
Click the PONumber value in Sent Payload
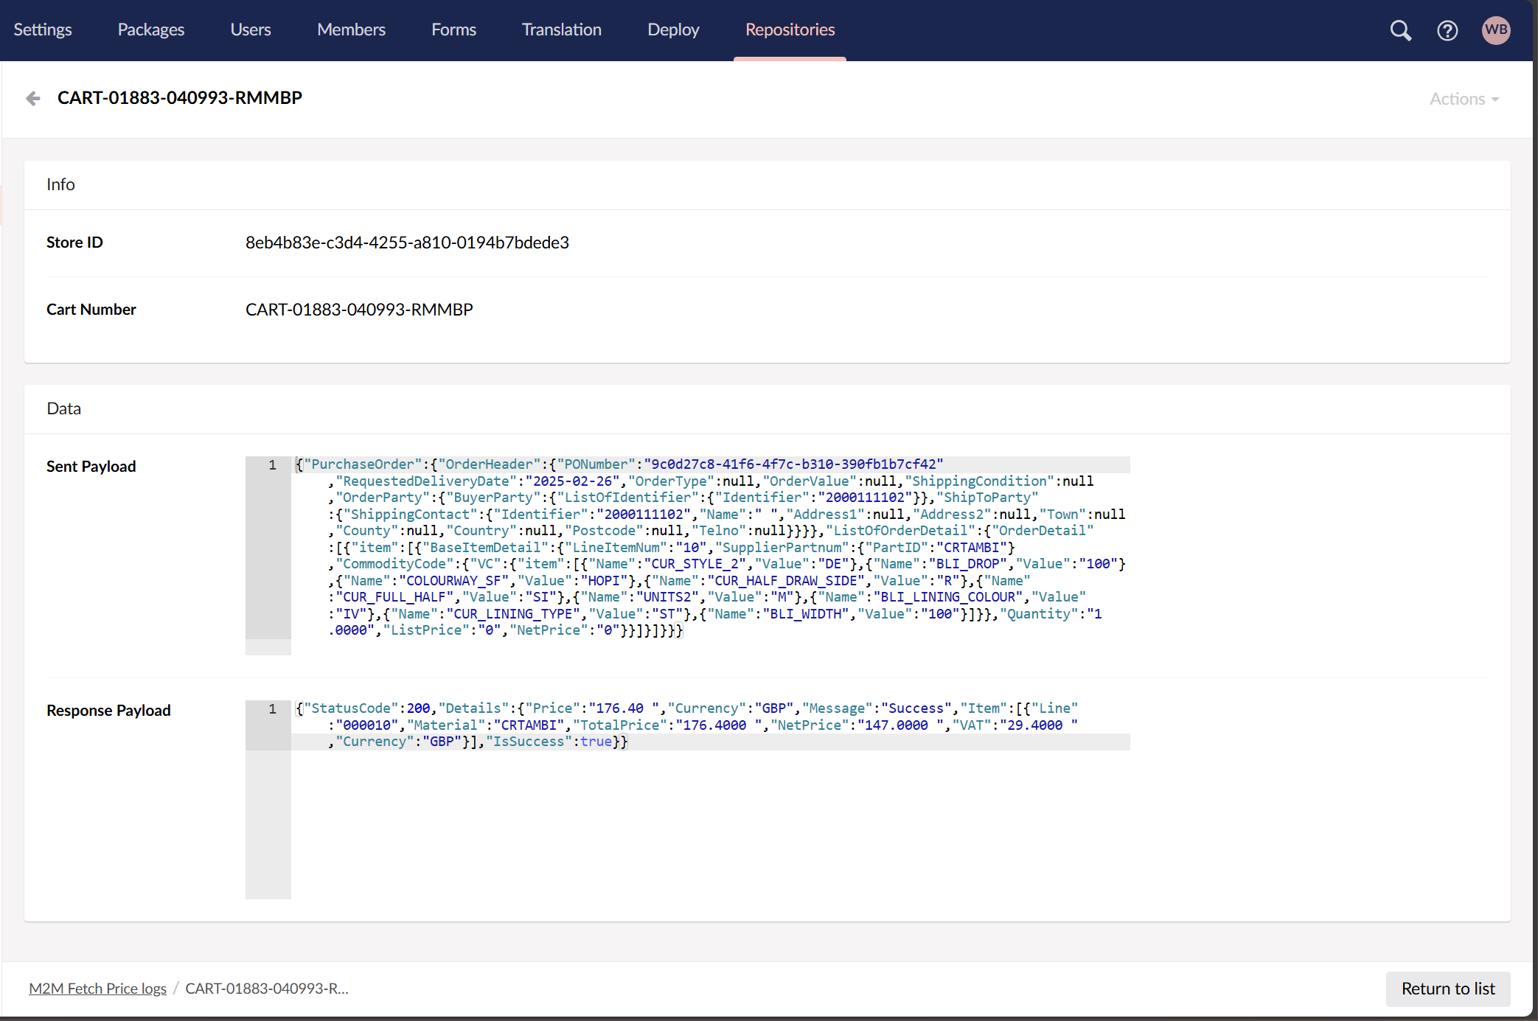click(x=793, y=464)
